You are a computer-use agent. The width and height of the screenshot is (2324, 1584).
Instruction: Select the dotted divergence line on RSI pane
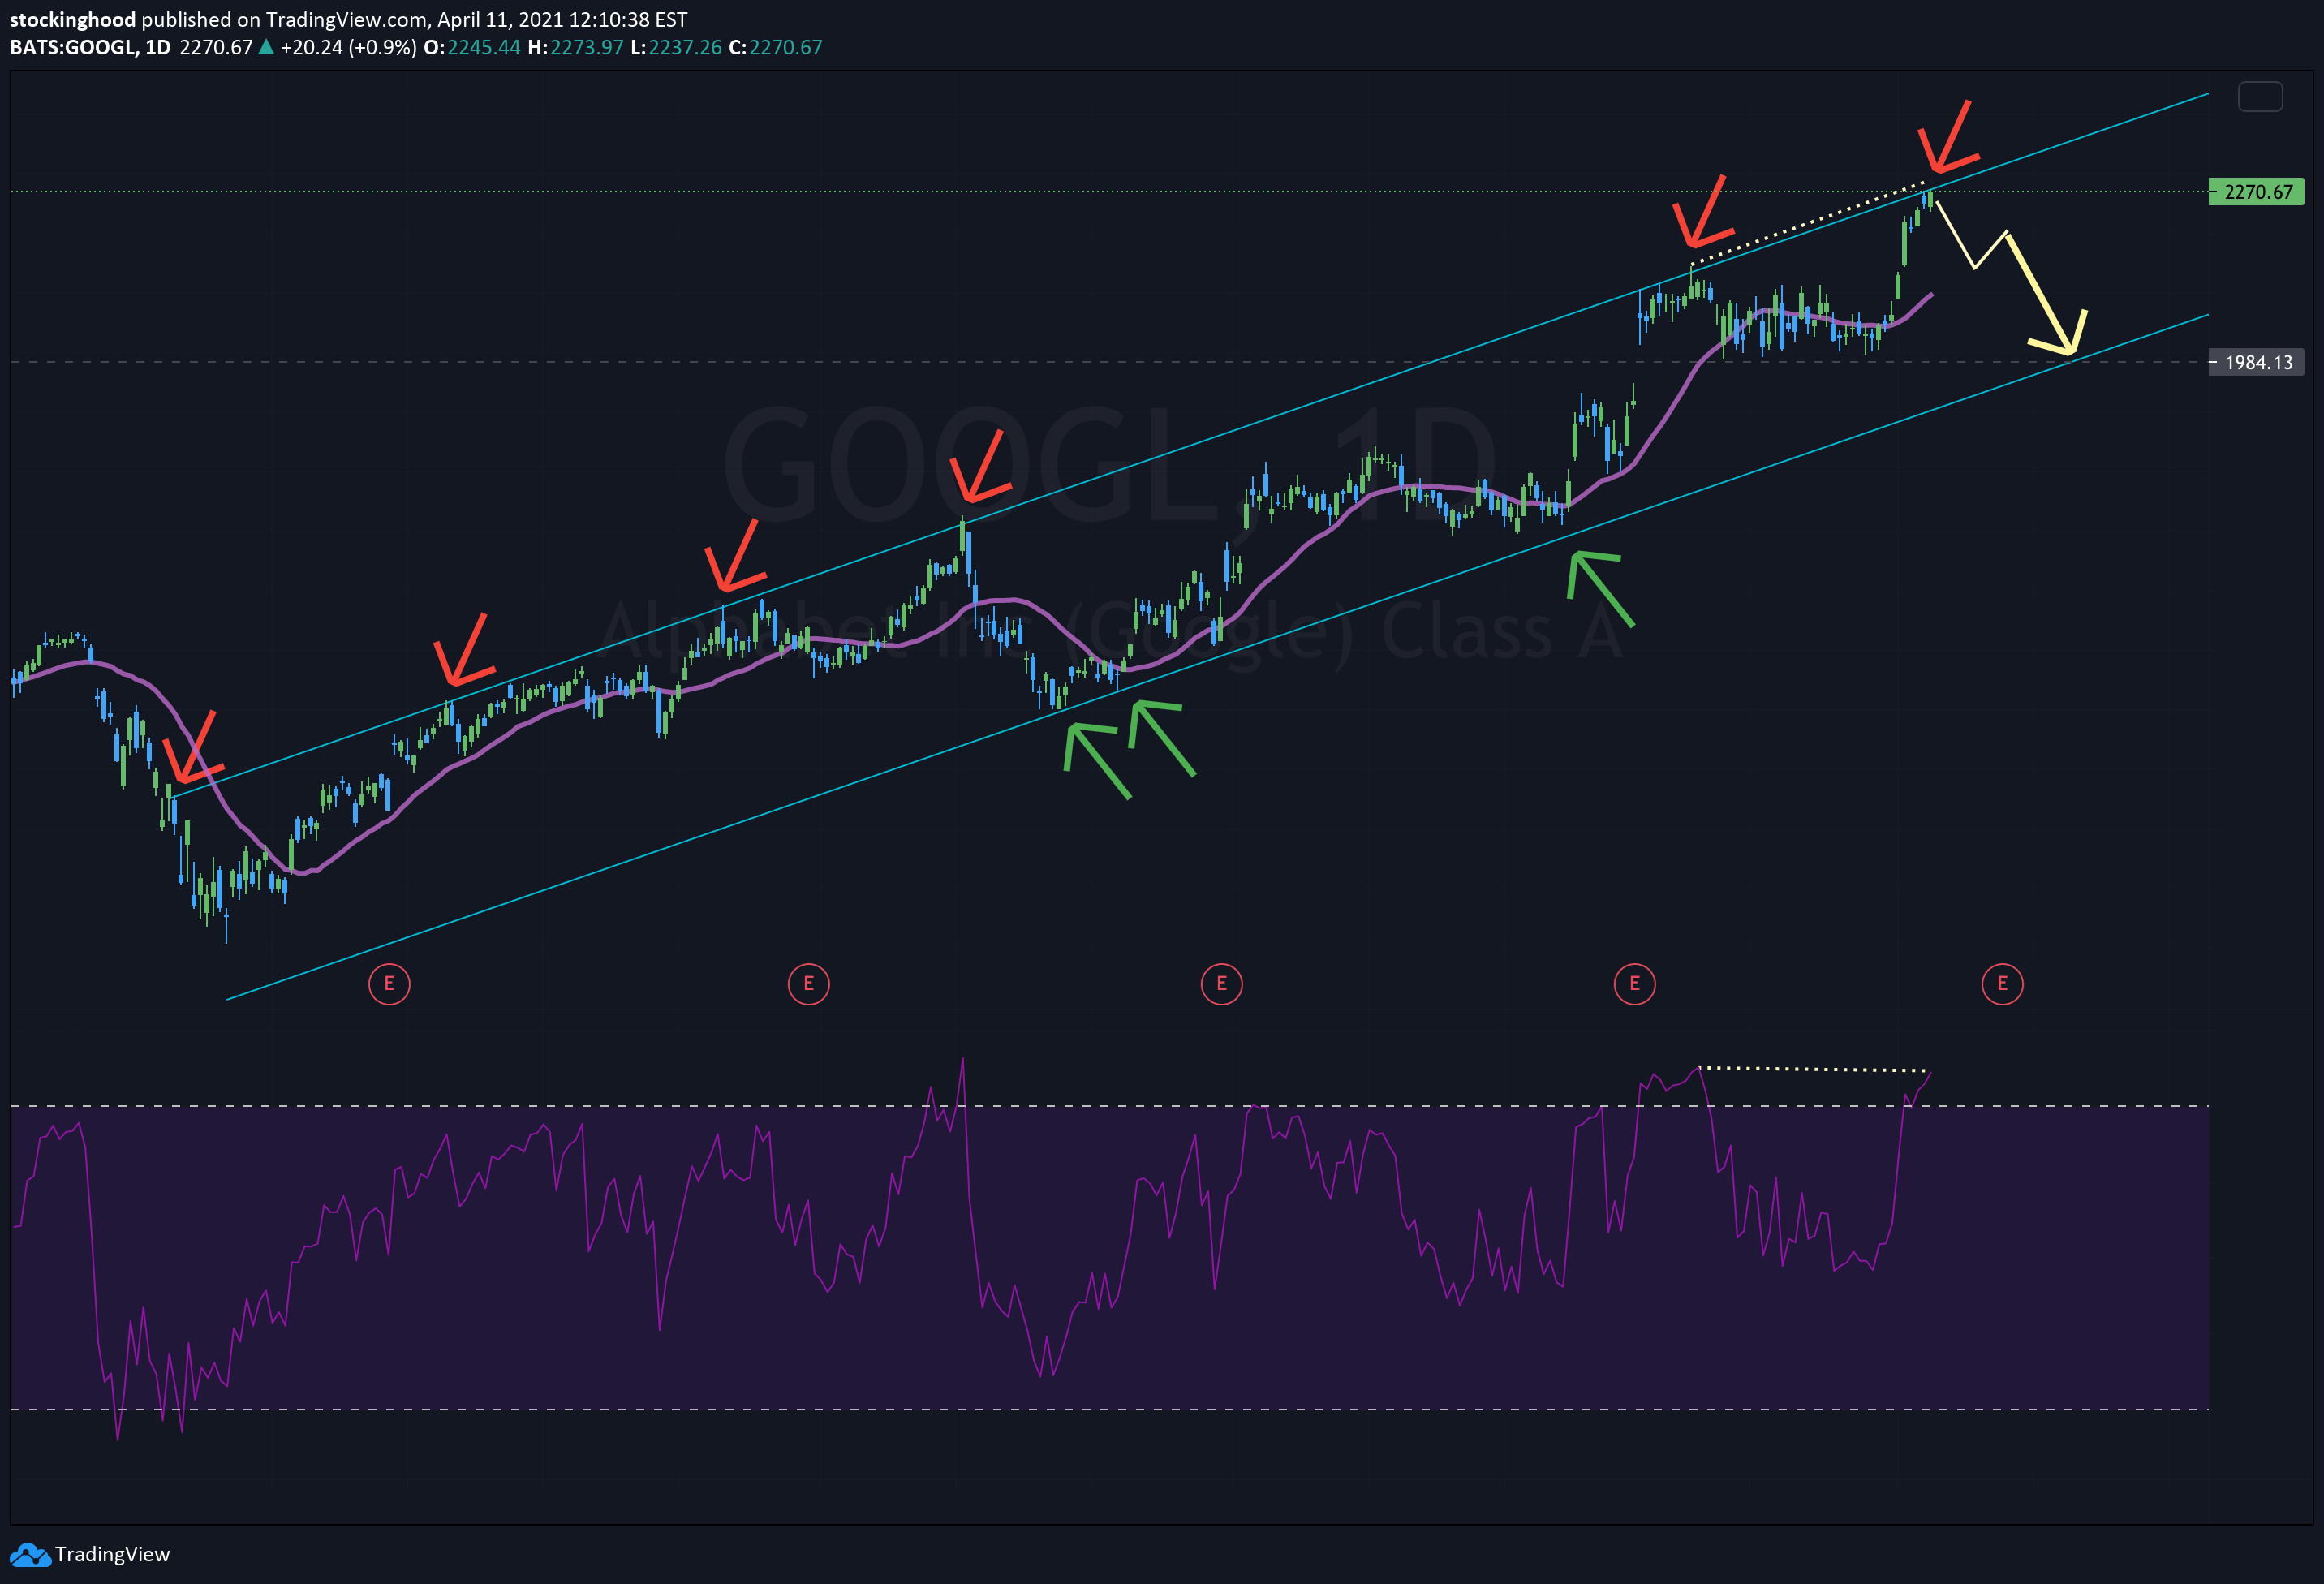[x=1812, y=1069]
